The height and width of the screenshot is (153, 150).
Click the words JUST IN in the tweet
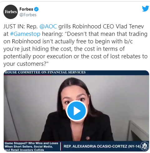[x=13, y=26]
